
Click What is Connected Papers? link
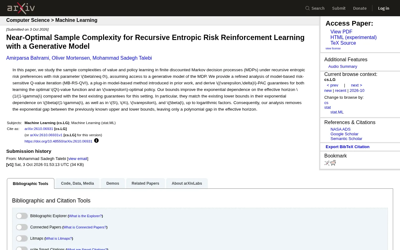point(85,227)
